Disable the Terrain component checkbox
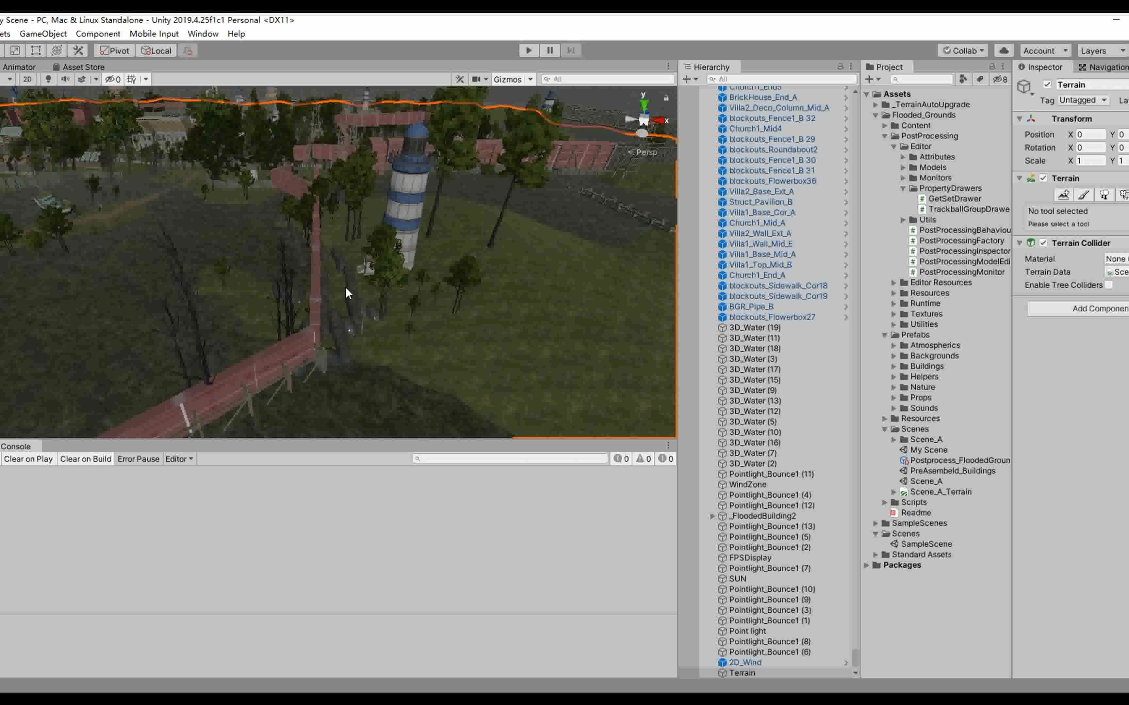Image resolution: width=1129 pixels, height=705 pixels. (x=1044, y=178)
